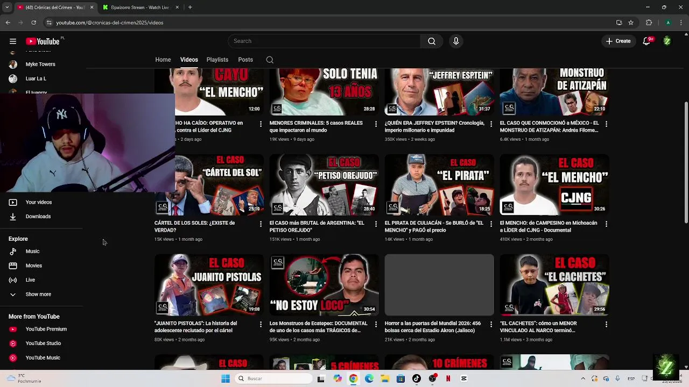Open options for El Cachetes video
The height and width of the screenshot is (387, 689).
[606, 325]
